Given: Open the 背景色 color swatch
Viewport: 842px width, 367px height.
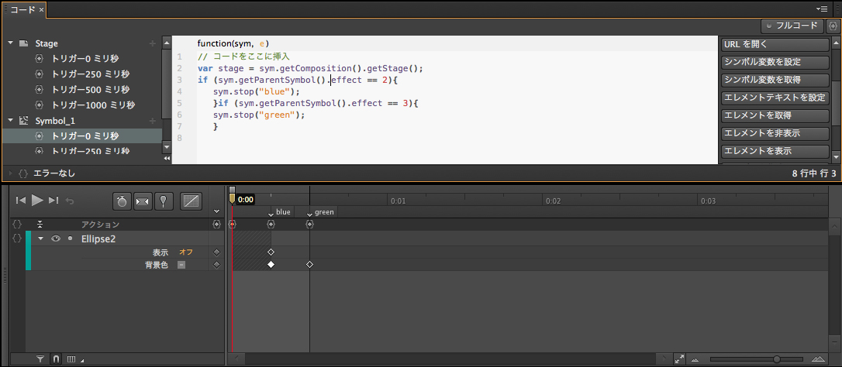Looking at the screenshot, I should click(181, 265).
